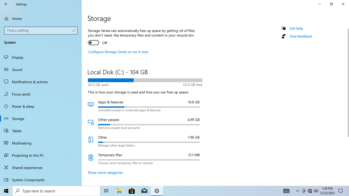Viewport: 349px width, 196px height.
Task: Click the Other people storage icon
Action: (91, 122)
